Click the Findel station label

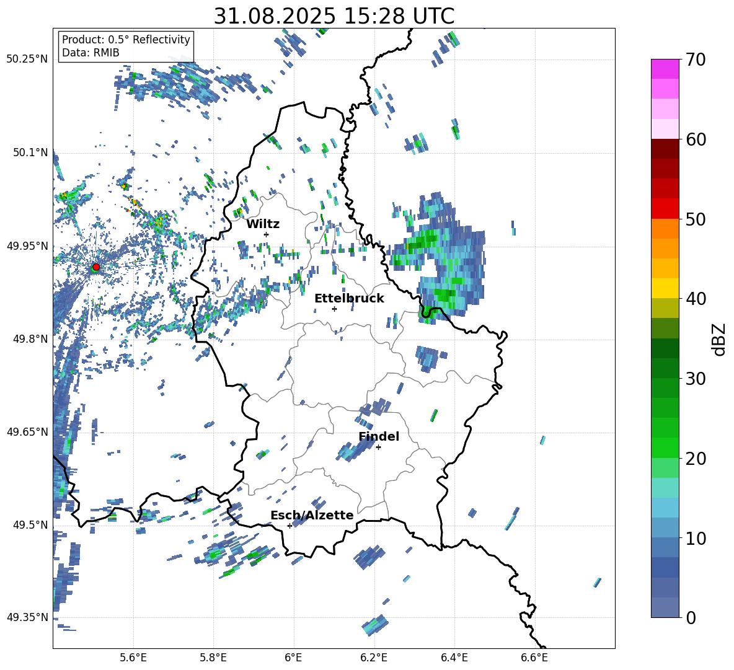click(379, 436)
